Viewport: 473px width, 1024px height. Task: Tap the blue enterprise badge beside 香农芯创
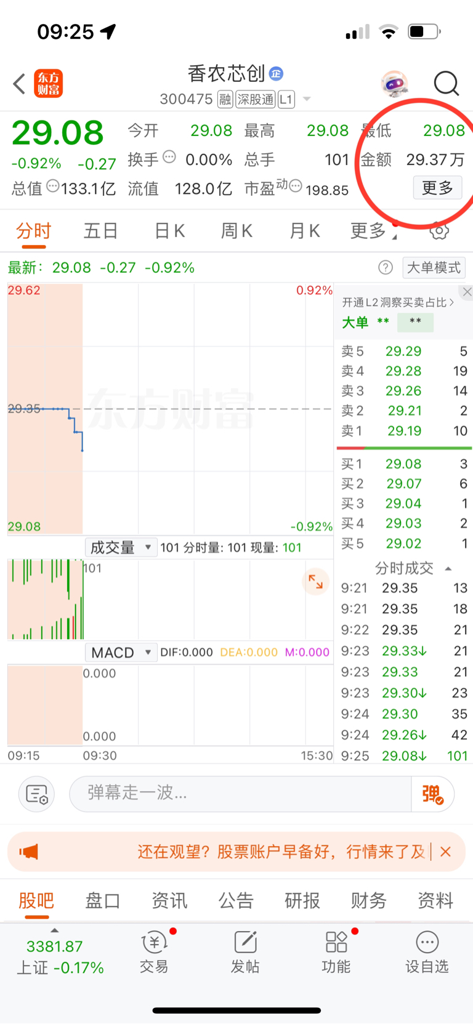pyautogui.click(x=276, y=74)
